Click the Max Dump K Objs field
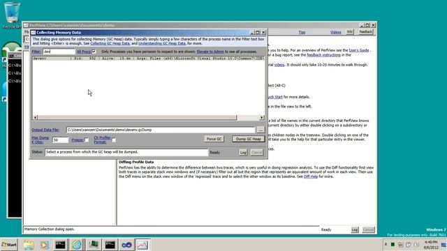The image size is (447, 251). click(60, 140)
